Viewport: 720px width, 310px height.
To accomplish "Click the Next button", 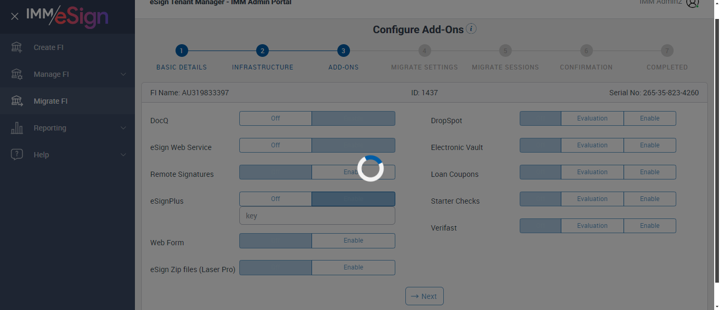I will 424,296.
